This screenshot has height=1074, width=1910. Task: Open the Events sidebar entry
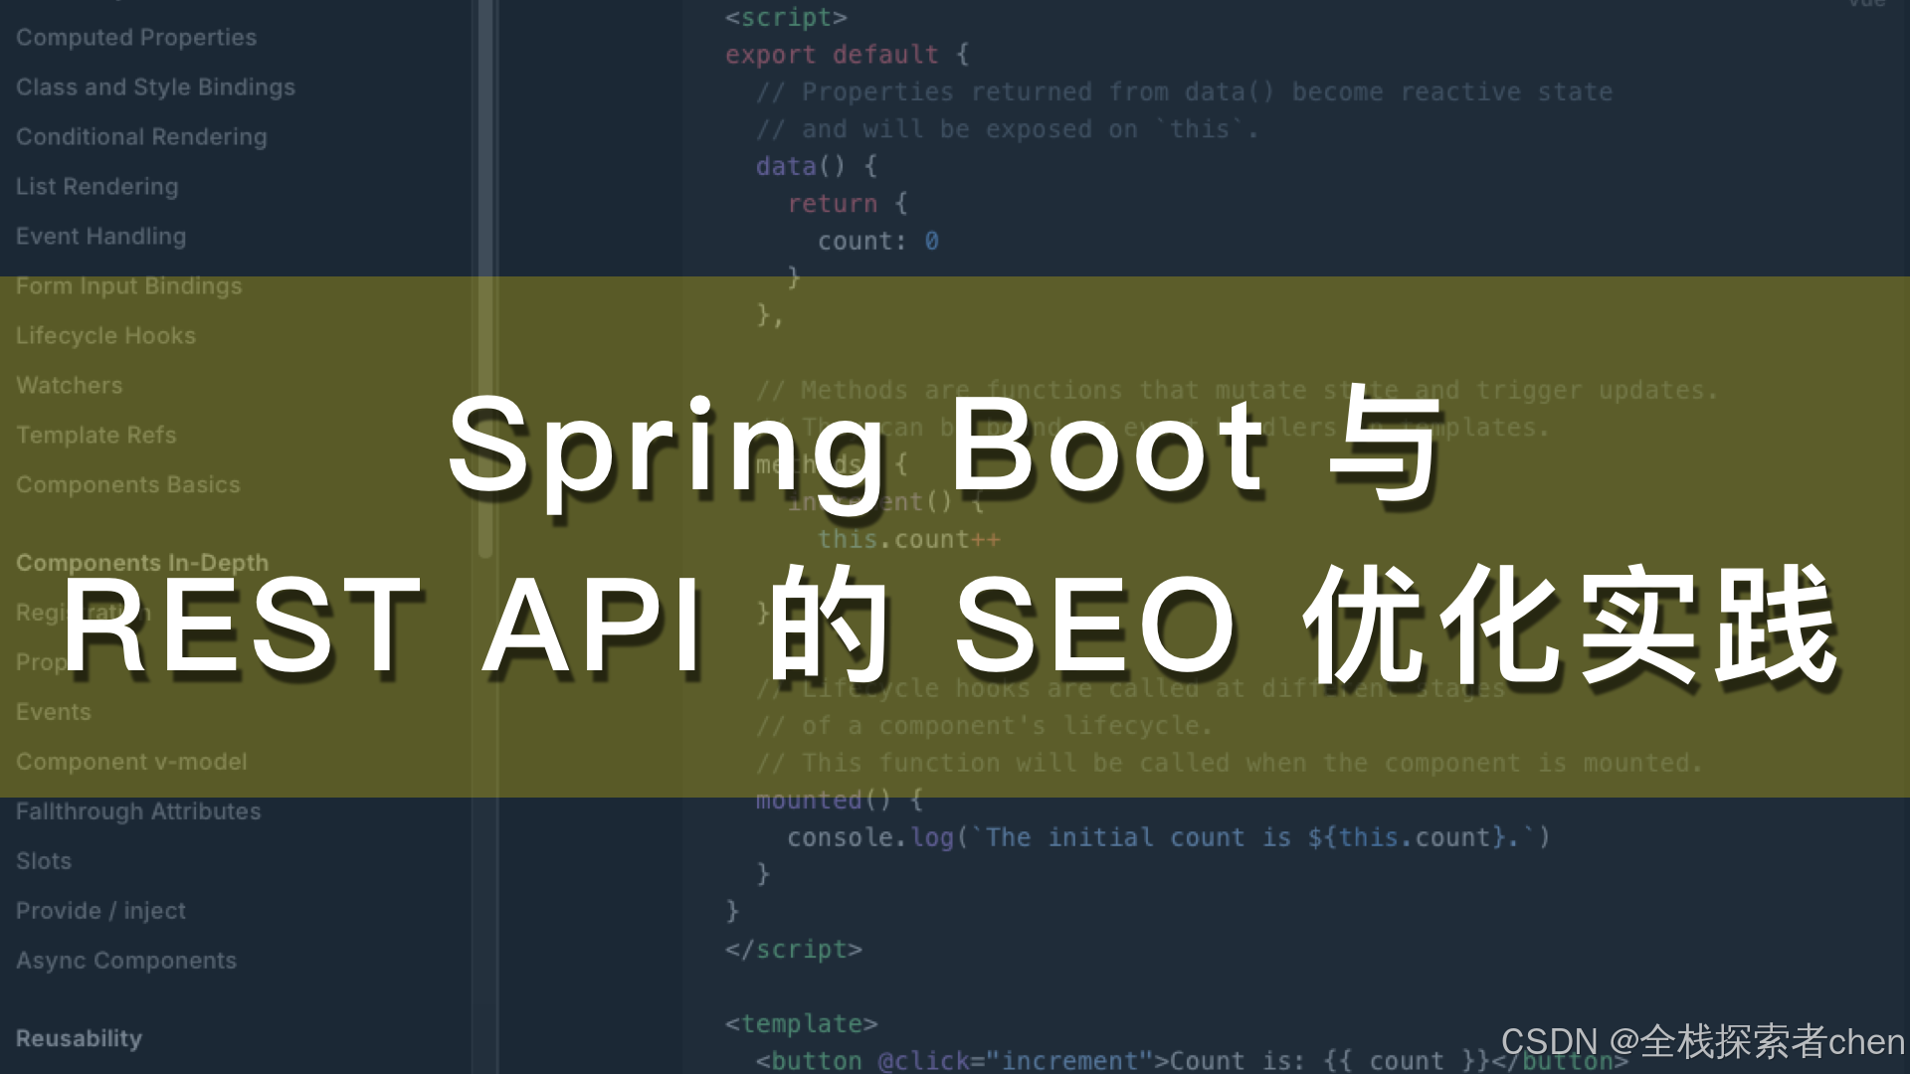pos(54,712)
